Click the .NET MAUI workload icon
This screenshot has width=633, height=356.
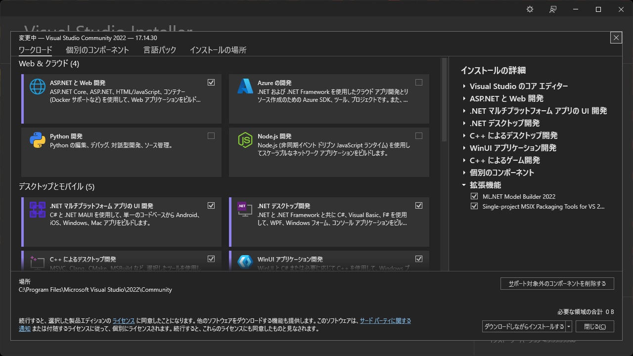(x=38, y=210)
